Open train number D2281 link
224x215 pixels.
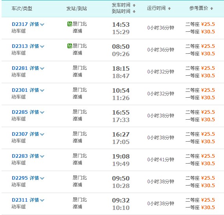[x=20, y=68]
